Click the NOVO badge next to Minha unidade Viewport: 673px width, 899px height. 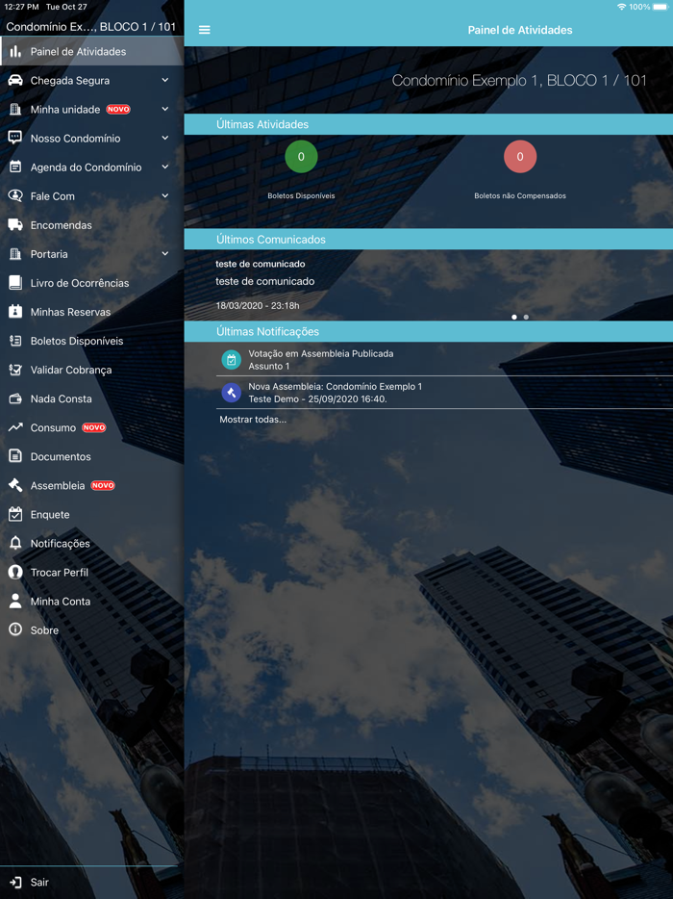click(x=118, y=109)
